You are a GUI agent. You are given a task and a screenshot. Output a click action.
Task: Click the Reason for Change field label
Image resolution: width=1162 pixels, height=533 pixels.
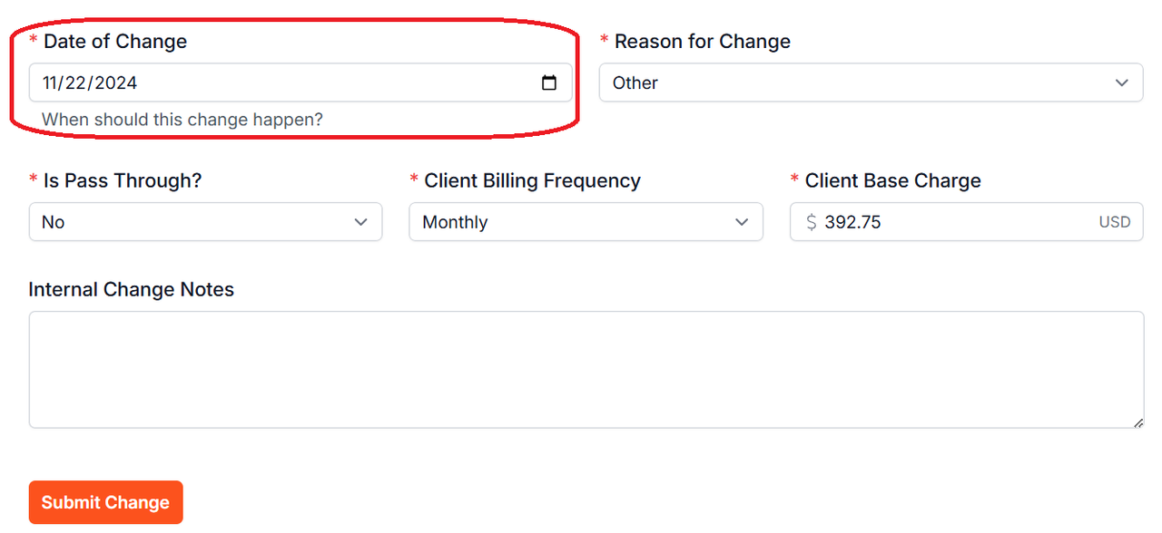point(703,42)
